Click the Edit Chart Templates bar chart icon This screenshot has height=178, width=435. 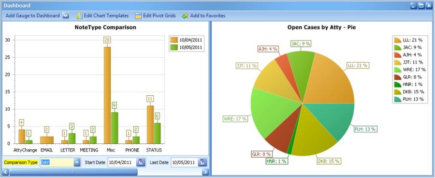tap(79, 16)
